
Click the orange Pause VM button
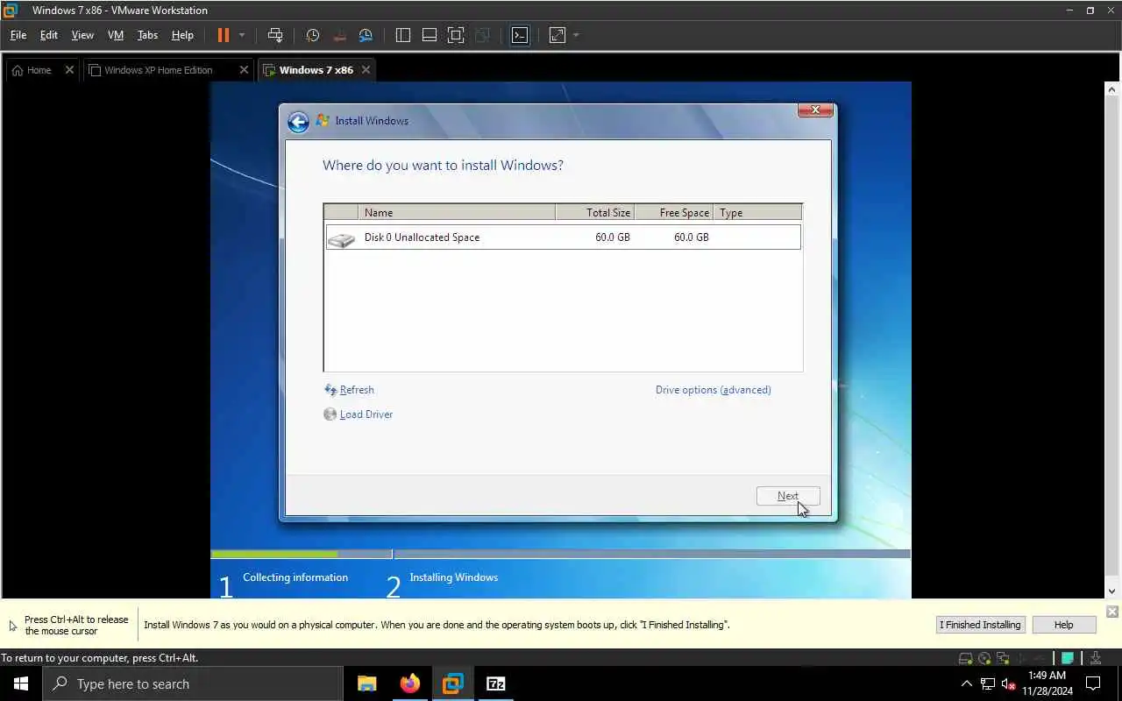tap(223, 35)
